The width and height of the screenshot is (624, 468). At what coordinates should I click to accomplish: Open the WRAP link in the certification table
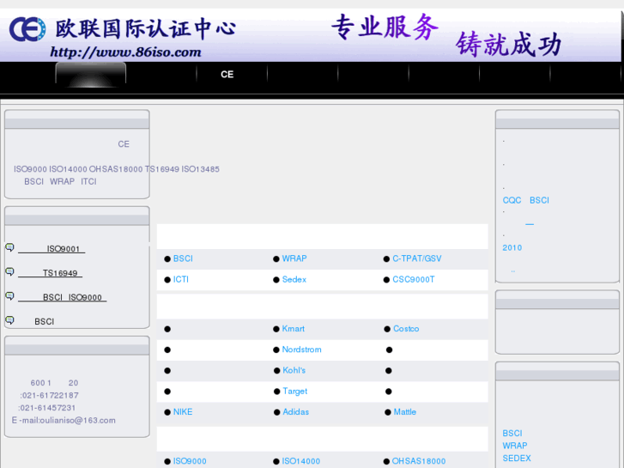pyautogui.click(x=294, y=258)
